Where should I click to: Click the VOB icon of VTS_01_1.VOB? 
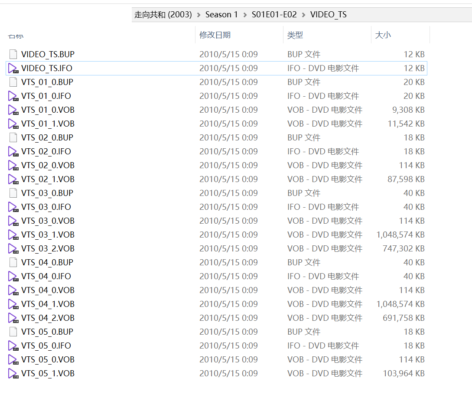13,124
